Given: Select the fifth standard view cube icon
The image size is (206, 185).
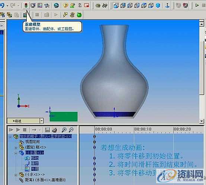Looking at the screenshot, I should [x=144, y=6].
